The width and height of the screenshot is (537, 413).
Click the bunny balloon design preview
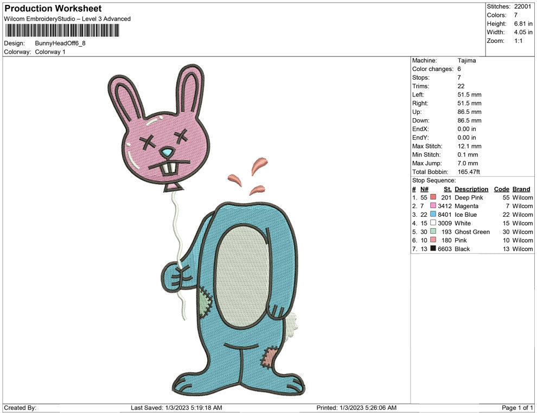207,230
